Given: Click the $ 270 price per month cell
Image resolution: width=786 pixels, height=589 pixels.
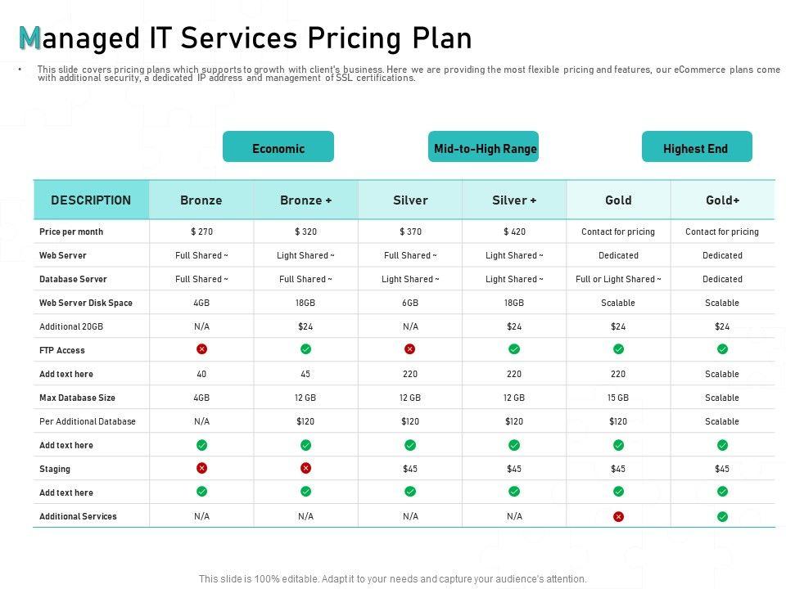Looking at the screenshot, I should pyautogui.click(x=201, y=232).
